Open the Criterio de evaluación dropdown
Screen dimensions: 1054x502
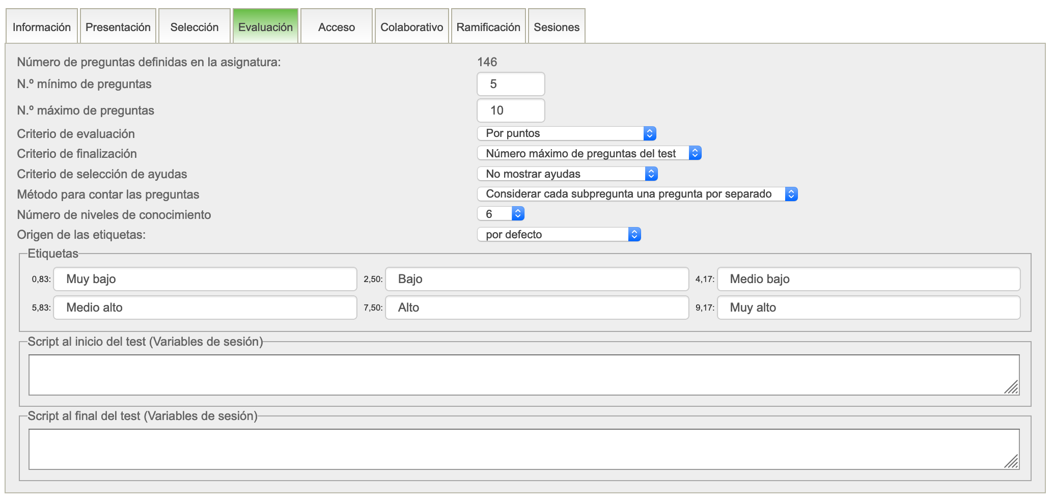(566, 133)
